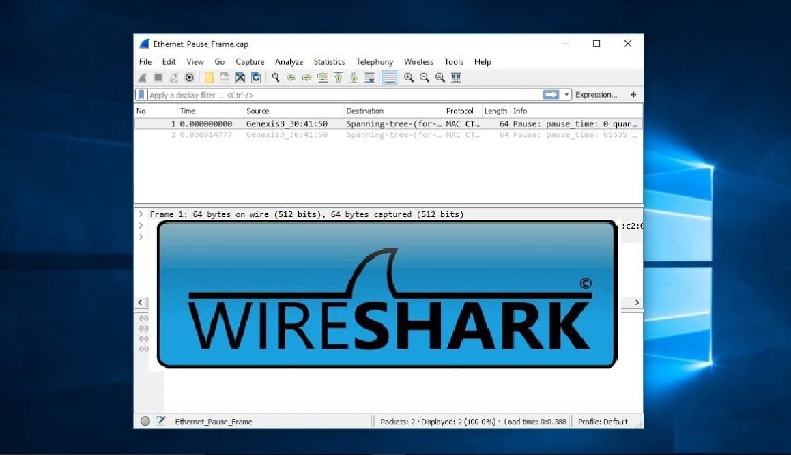Click the Save capture file icon
This screenshot has height=455, width=791.
[225, 78]
